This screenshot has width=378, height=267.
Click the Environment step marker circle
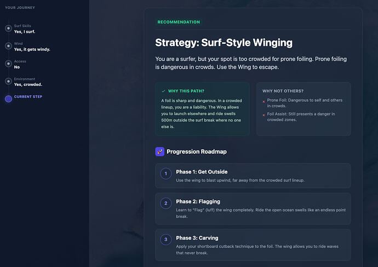click(8, 82)
